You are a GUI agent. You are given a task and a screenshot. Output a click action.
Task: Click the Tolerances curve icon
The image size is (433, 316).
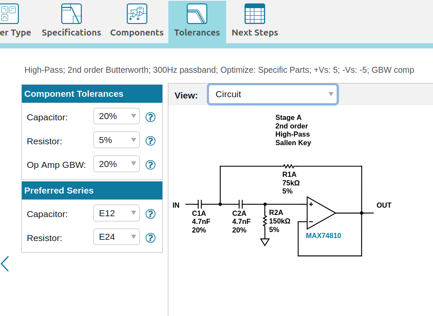pyautogui.click(x=197, y=14)
